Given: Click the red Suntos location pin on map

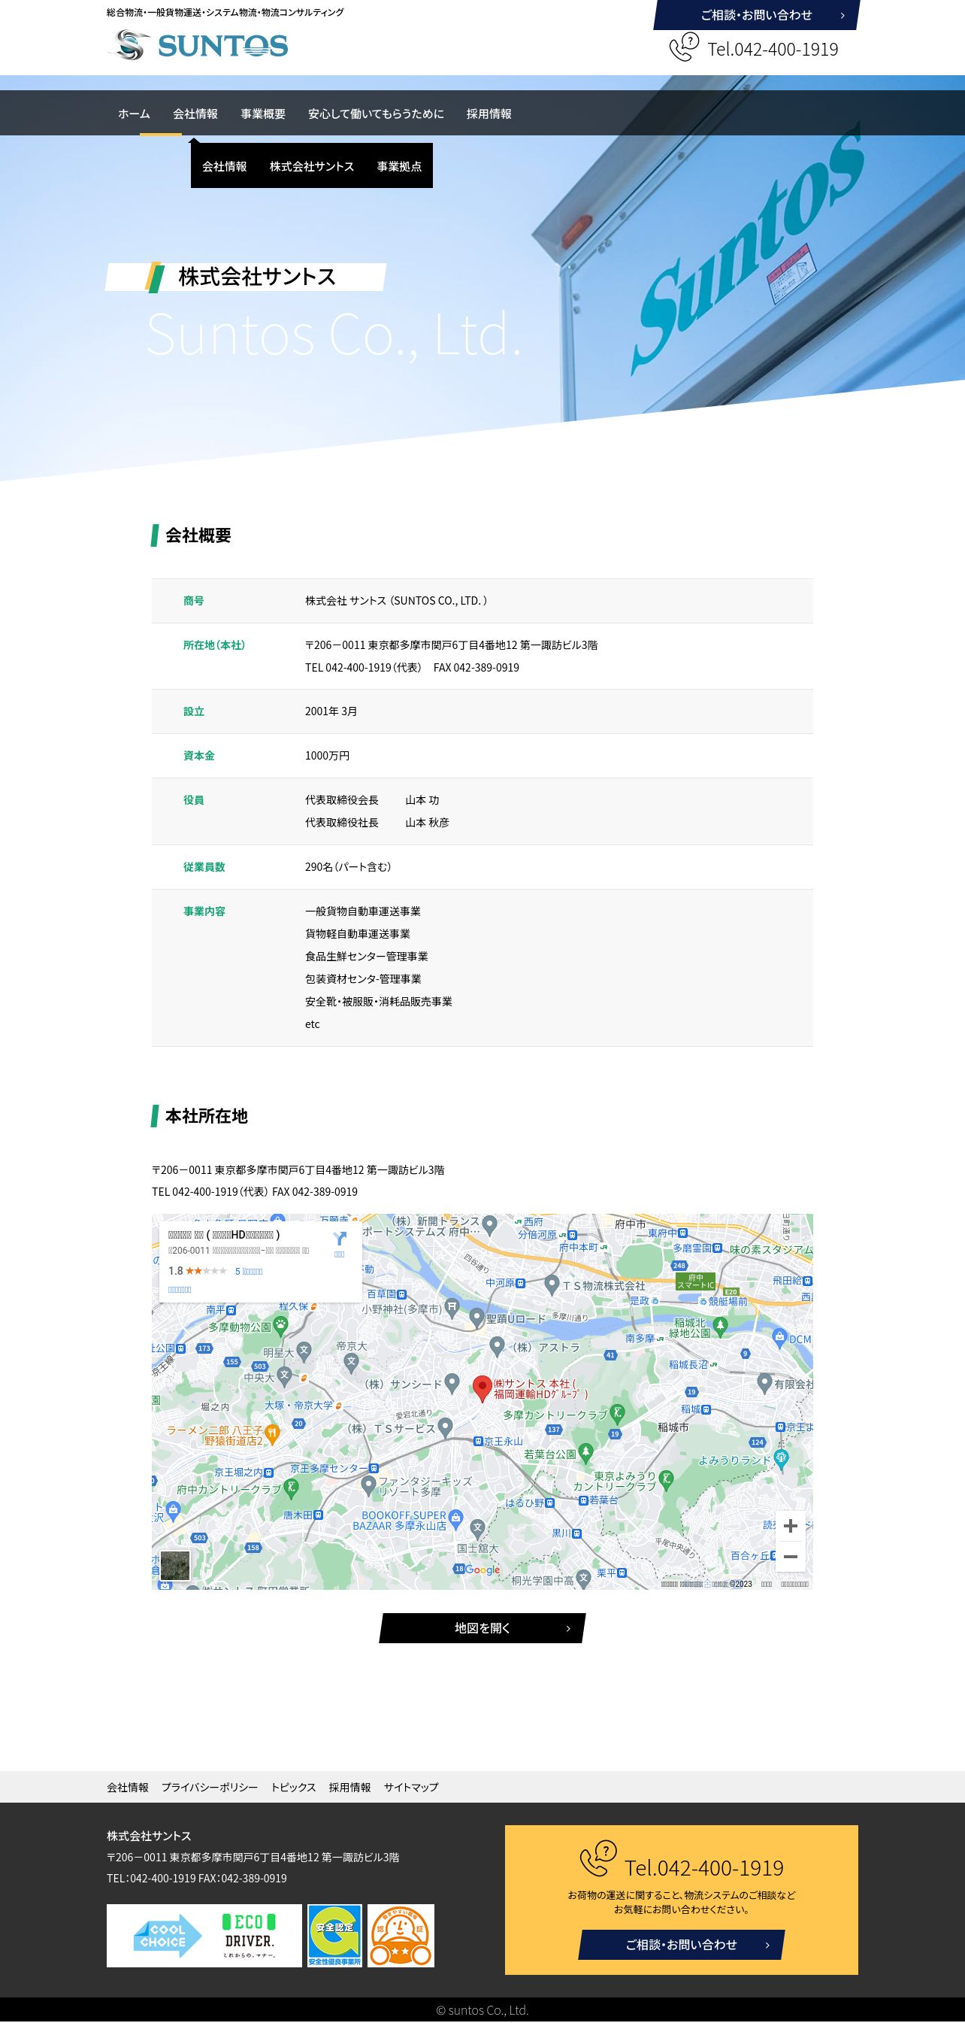Looking at the screenshot, I should 482,1388.
